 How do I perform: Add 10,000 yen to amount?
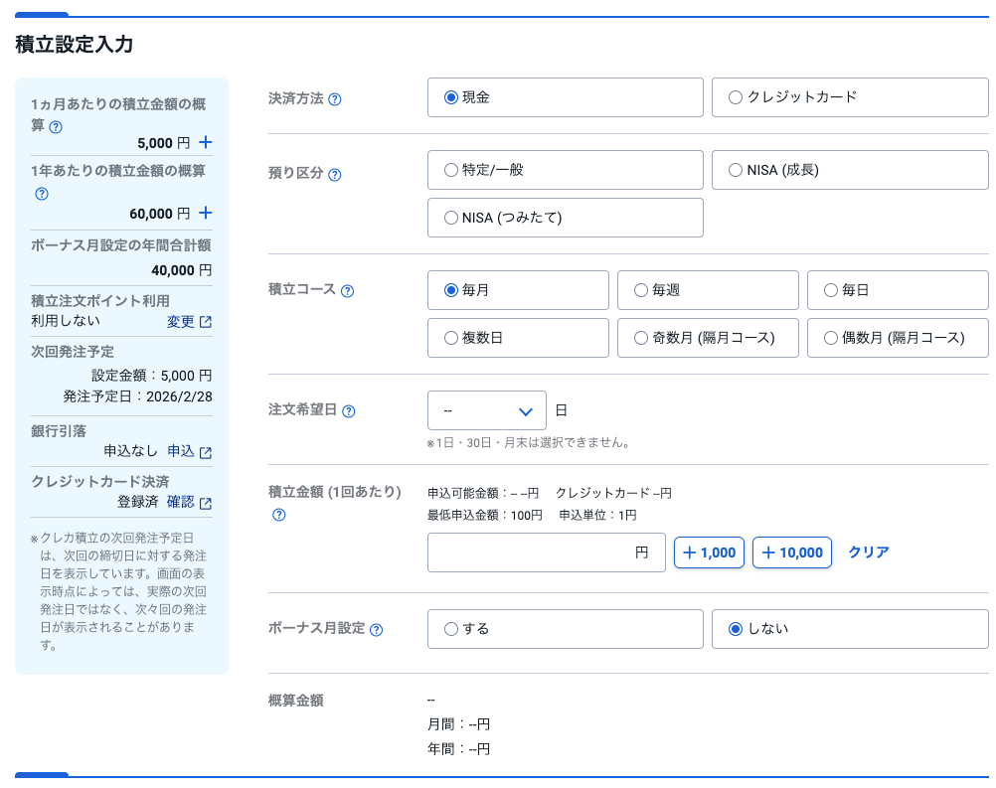click(x=791, y=552)
